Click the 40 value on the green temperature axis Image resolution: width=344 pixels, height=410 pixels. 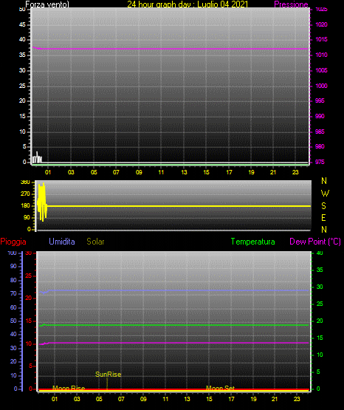pyautogui.click(x=320, y=253)
